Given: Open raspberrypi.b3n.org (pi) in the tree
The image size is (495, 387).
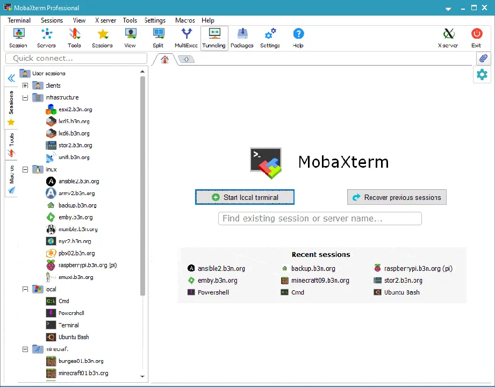Looking at the screenshot, I should click(82, 266).
